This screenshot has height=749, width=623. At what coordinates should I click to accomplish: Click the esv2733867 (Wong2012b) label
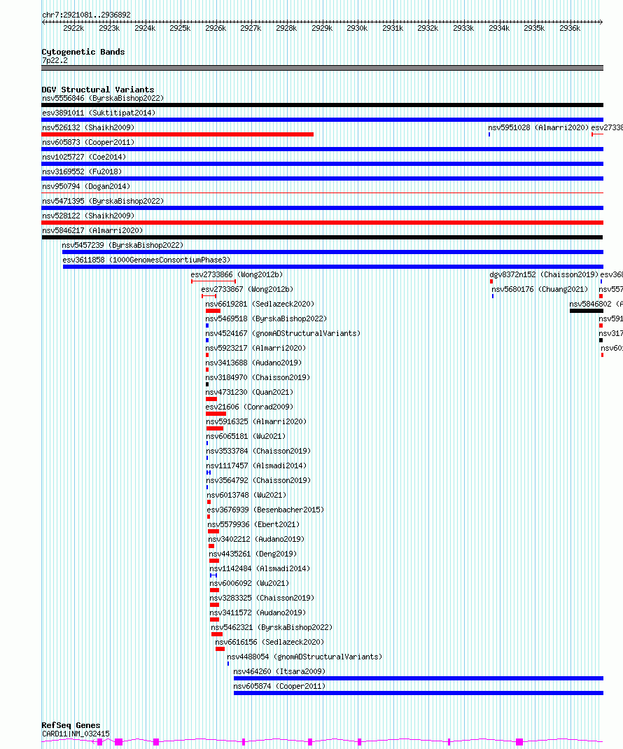coord(248,290)
